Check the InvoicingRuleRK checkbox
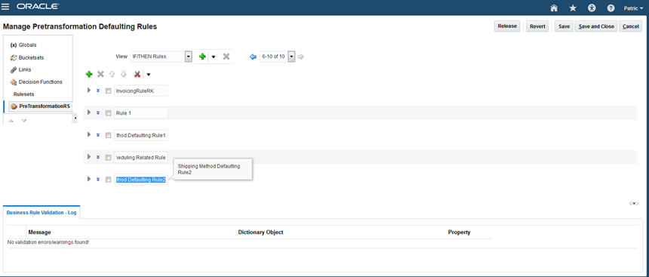The width and height of the screenshot is (649, 277). click(108, 91)
